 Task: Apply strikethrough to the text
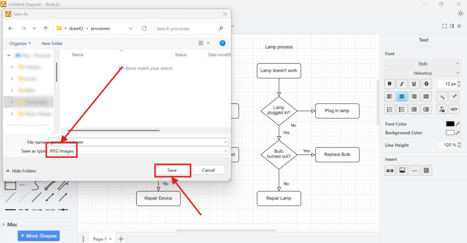point(426,84)
